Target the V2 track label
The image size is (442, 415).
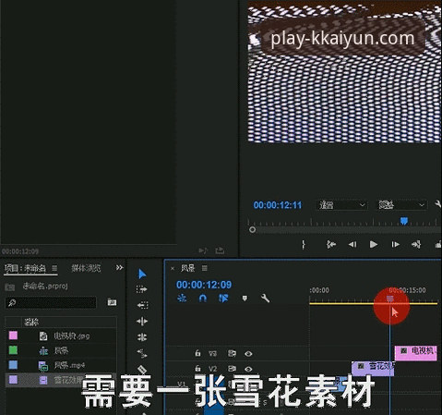pos(213,369)
